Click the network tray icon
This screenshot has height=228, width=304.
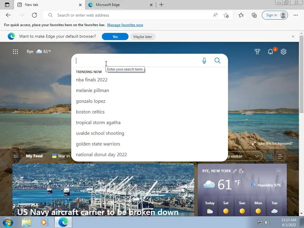tap(259, 222)
